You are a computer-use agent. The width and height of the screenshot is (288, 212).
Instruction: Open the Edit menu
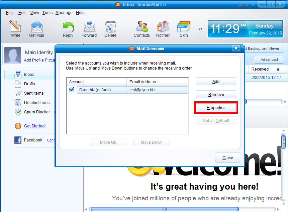[x=22, y=13]
